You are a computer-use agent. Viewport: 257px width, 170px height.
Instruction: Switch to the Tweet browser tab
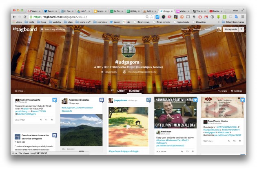50,11
